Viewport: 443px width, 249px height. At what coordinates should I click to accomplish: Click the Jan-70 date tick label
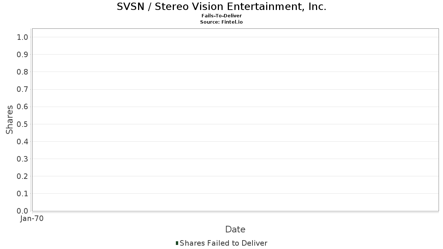32,219
